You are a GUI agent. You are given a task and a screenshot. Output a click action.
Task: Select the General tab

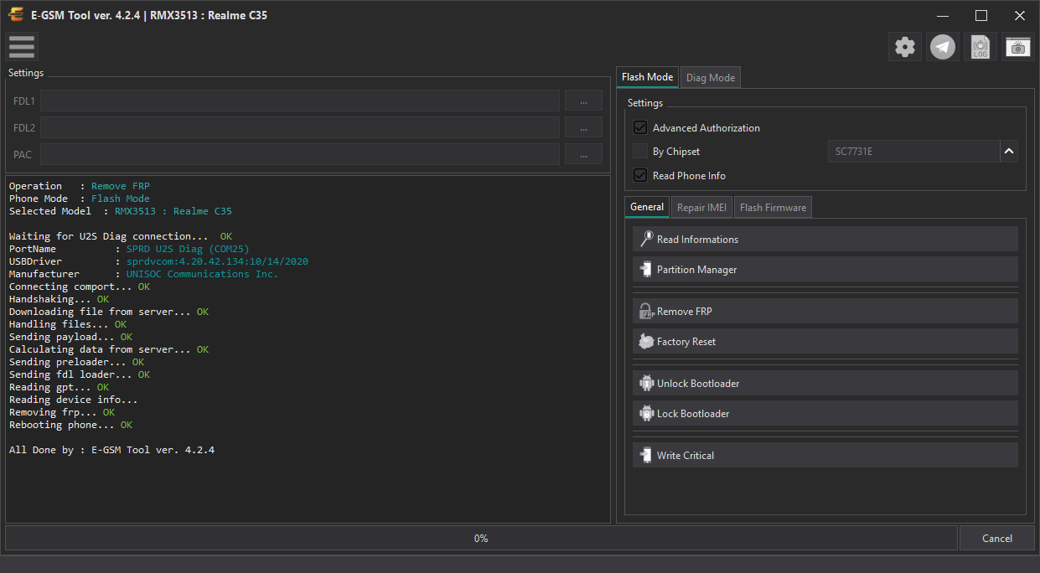tap(647, 207)
